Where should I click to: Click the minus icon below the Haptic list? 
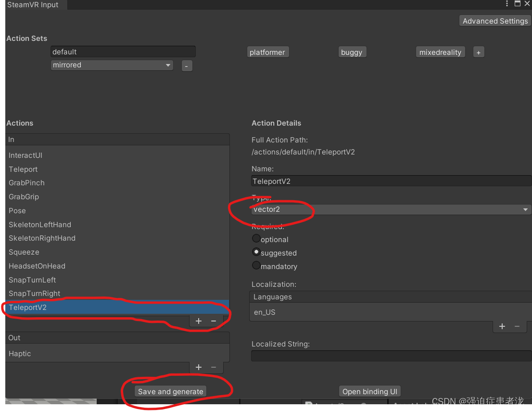tap(214, 367)
